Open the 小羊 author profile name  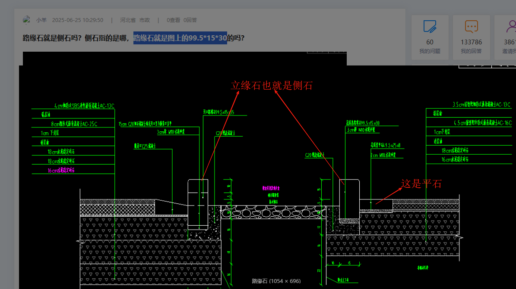(41, 20)
